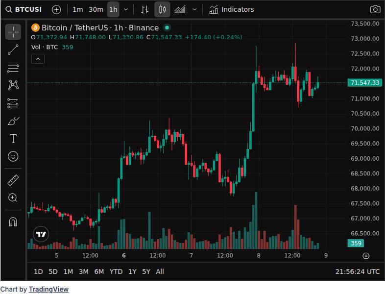Click the +174.40 (+0.24%) change value
The height and width of the screenshot is (294, 385).
pyautogui.click(x=214, y=37)
